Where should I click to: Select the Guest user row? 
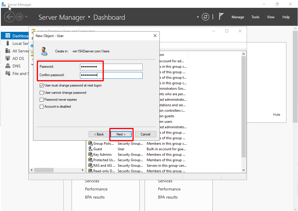pyautogui.click(x=137, y=149)
